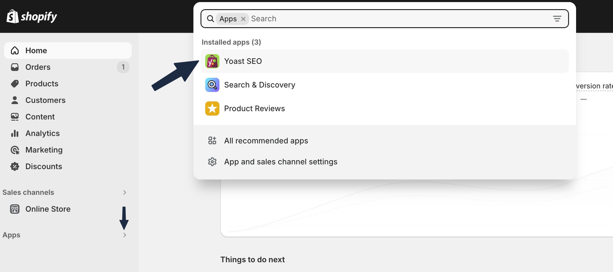Select the Product Reviews star icon
This screenshot has height=272, width=613.
click(x=212, y=109)
